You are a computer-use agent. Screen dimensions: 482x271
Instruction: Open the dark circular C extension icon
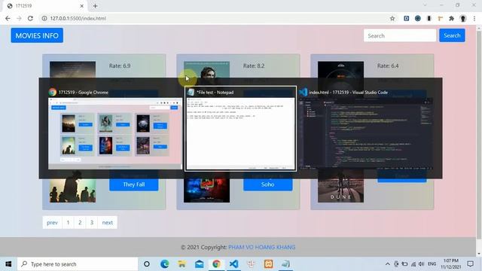(417, 18)
